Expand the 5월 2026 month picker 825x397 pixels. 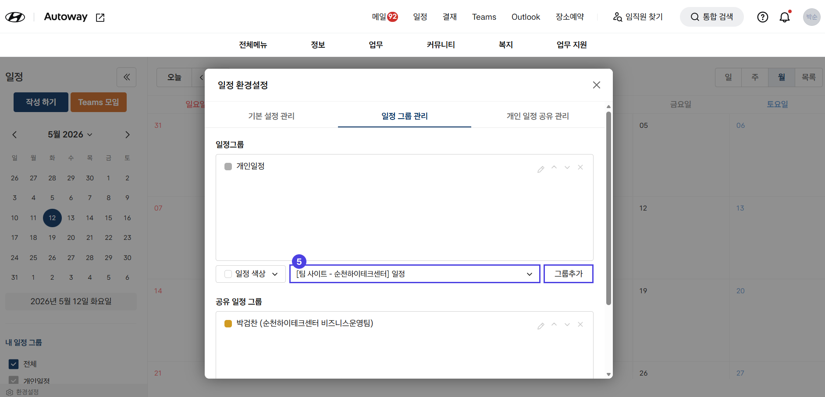coord(70,135)
